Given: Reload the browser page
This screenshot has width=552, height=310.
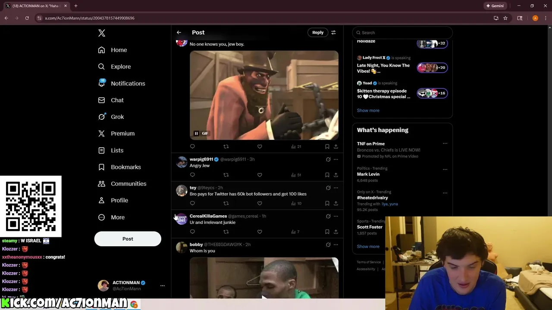Looking at the screenshot, I should coord(27,18).
